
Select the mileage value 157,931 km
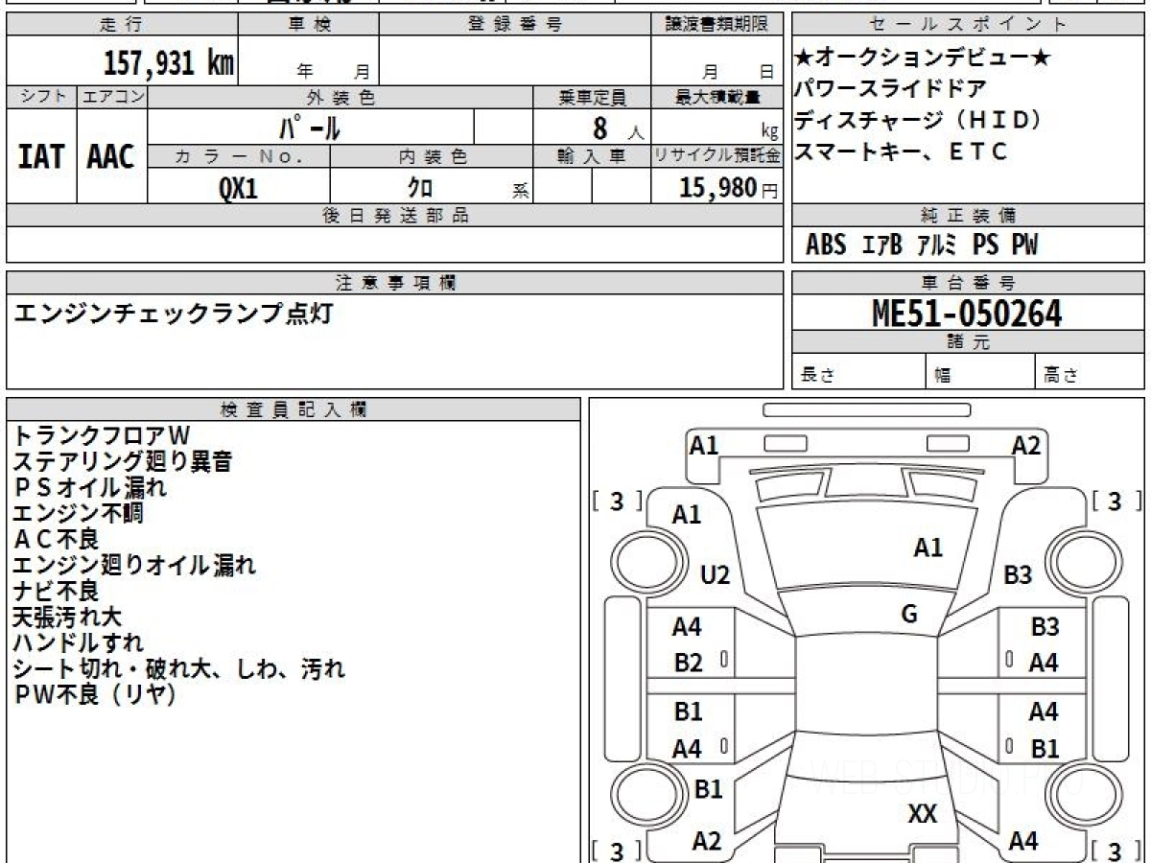169,64
